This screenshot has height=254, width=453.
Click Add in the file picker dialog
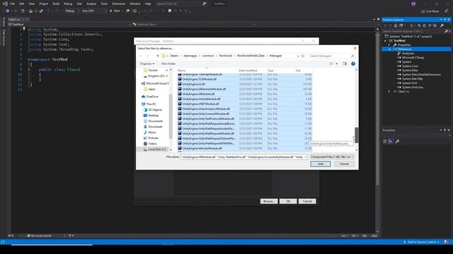[321, 164]
